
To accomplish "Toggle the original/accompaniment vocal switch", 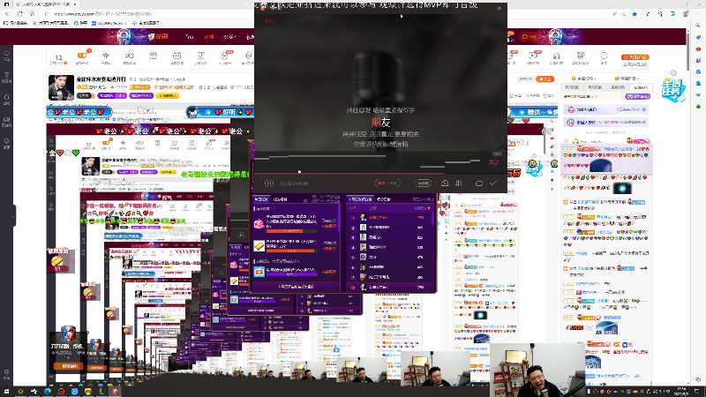I will pyautogui.click(x=387, y=184).
